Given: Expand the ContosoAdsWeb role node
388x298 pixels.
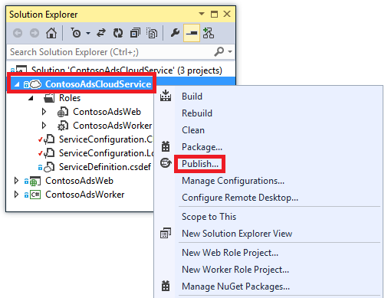Looking at the screenshot, I should pos(44,112).
